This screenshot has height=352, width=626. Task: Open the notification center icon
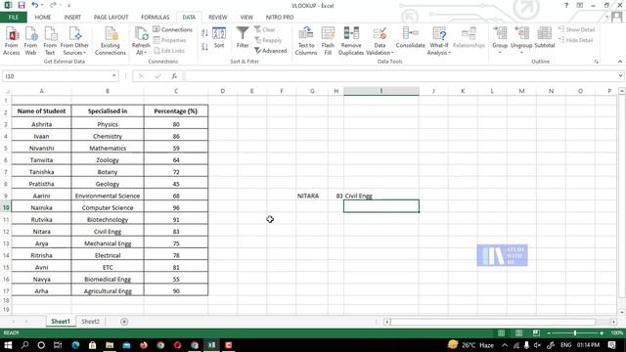click(612, 345)
